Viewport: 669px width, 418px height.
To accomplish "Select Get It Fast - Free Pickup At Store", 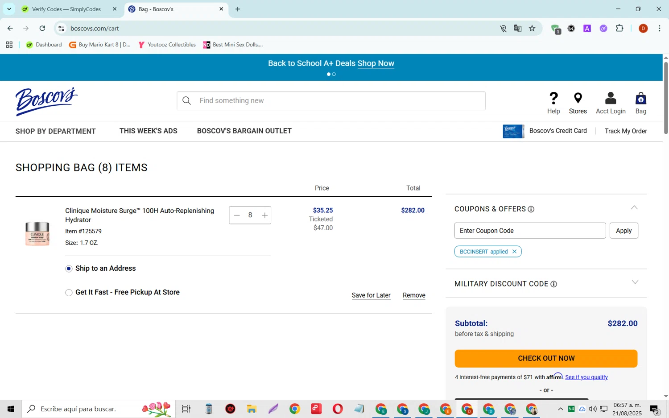I will 69,293.
